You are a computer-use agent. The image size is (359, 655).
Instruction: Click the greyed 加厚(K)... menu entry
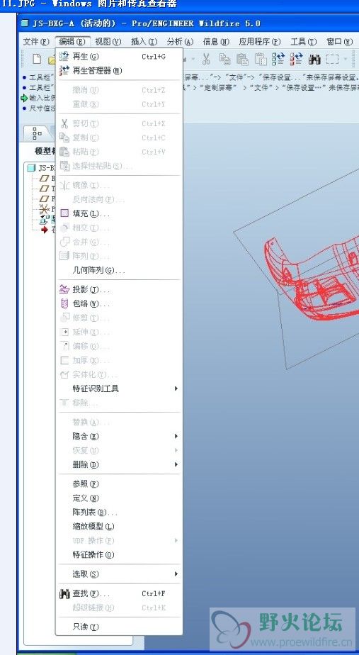(x=120, y=361)
